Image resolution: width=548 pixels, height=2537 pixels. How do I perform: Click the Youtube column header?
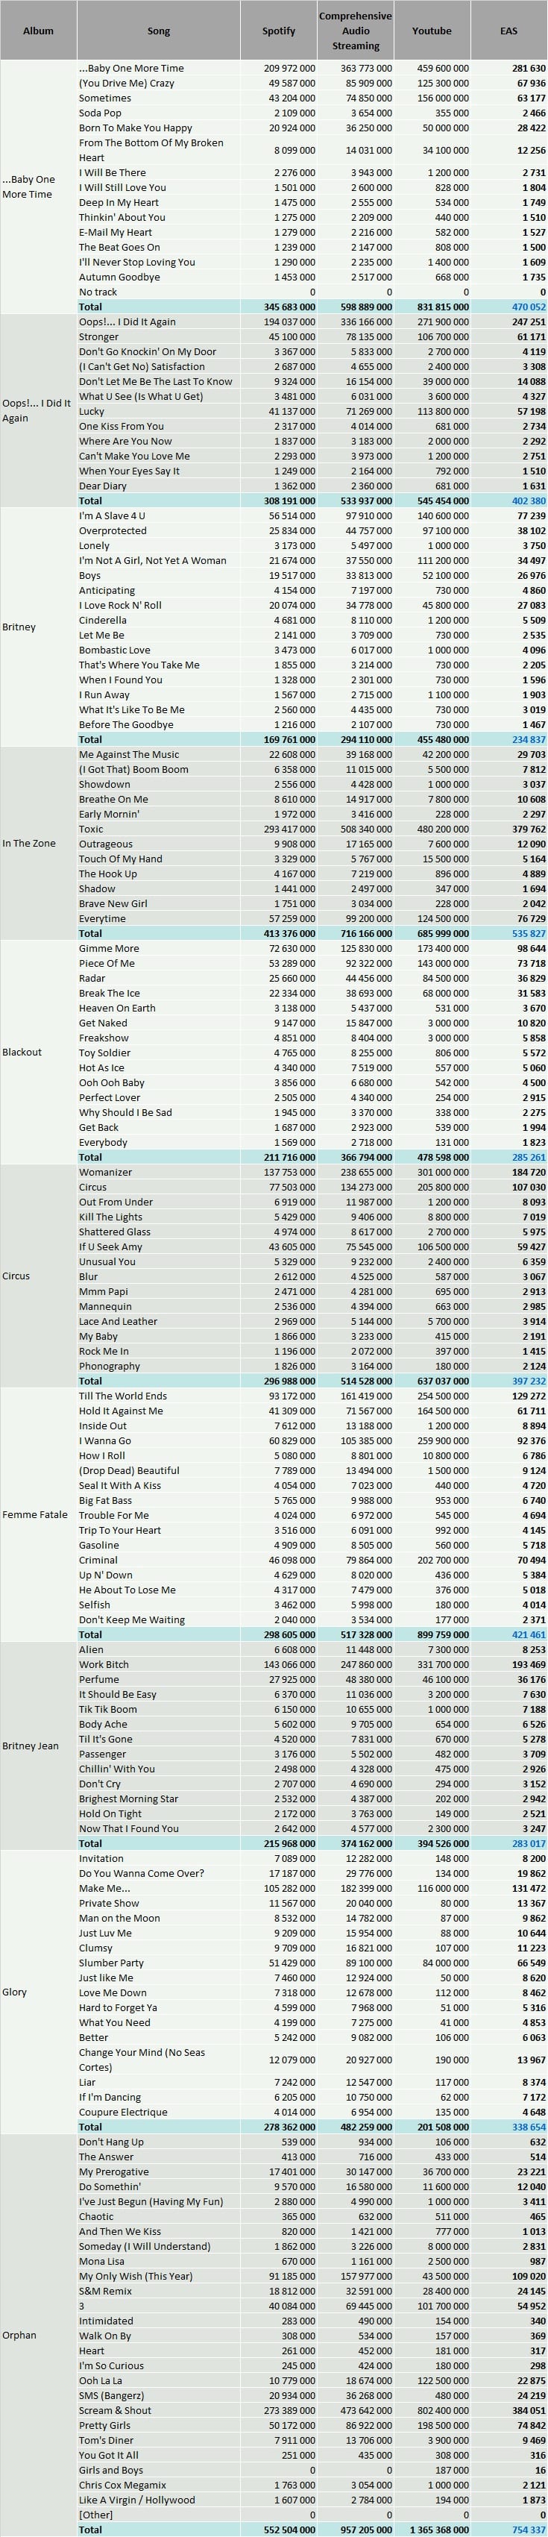pyautogui.click(x=432, y=31)
